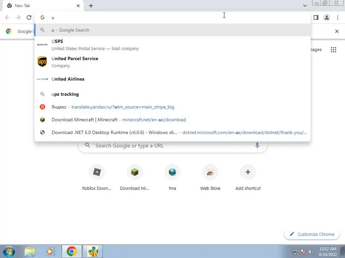Click the Add shortcut button

[x=248, y=177]
